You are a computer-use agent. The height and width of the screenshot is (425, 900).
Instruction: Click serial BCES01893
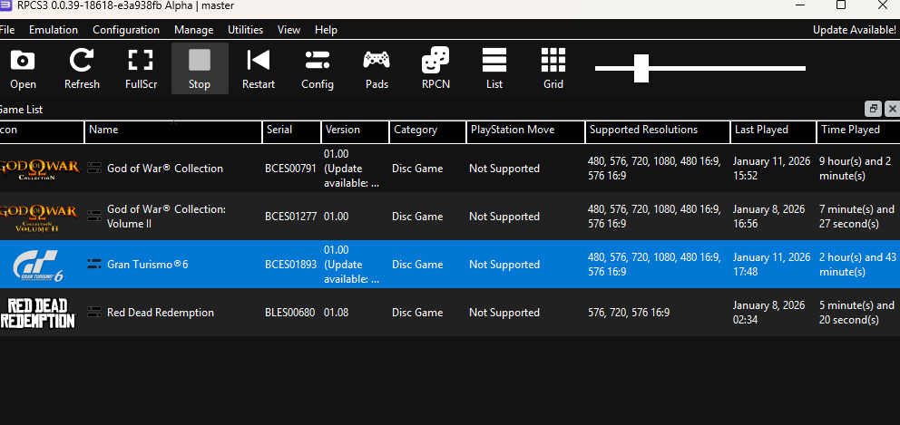[290, 265]
